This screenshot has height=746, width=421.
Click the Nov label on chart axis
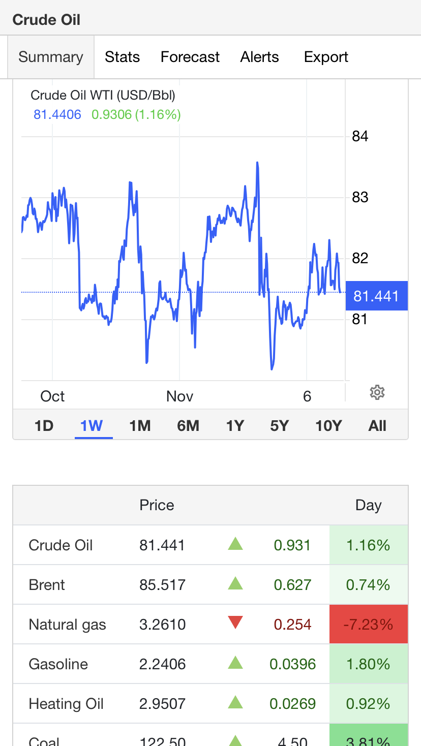(x=179, y=396)
